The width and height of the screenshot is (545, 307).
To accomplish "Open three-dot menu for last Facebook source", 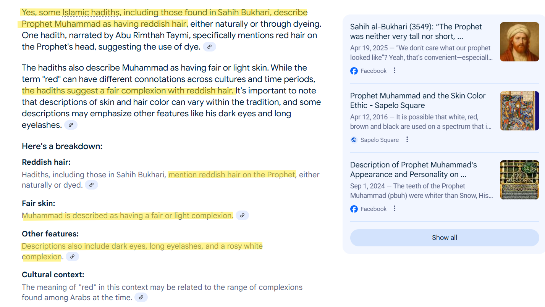I will coord(395,209).
